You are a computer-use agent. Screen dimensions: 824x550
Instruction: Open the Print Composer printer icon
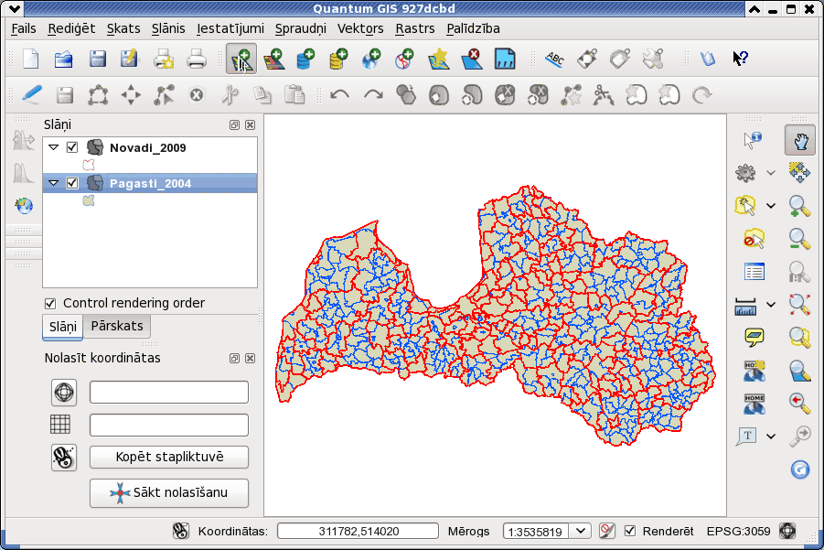point(164,59)
